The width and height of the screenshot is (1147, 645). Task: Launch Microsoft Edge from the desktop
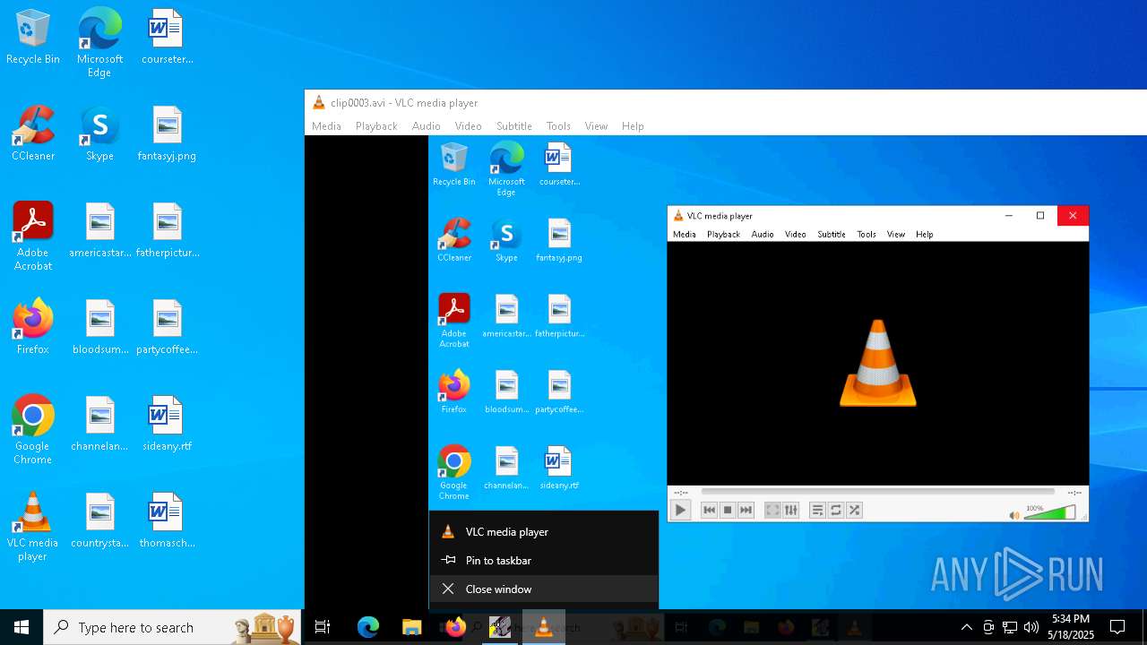coord(99,43)
